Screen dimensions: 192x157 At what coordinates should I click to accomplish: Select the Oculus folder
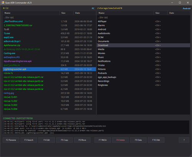[x=143, y=65]
